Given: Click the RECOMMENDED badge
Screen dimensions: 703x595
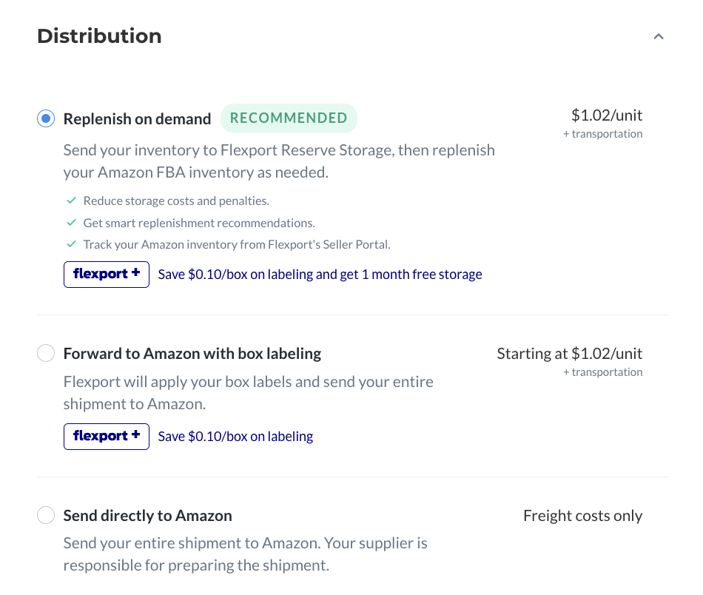Looking at the screenshot, I should click(x=289, y=118).
